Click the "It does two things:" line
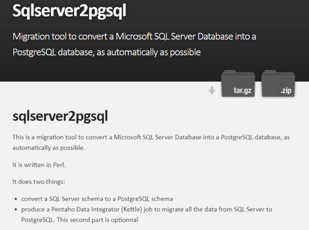Viewport: 309px width, 230px height. 39,182
